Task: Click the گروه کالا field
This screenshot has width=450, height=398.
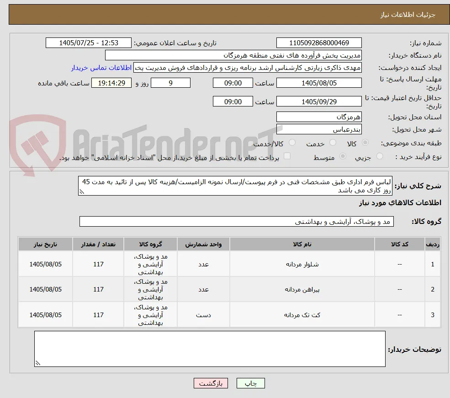Action: click(x=237, y=222)
